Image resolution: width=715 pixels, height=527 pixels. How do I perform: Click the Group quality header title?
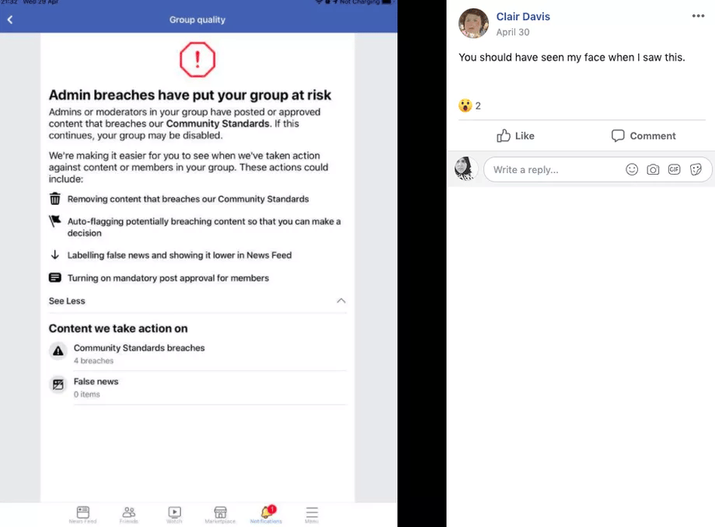click(197, 19)
